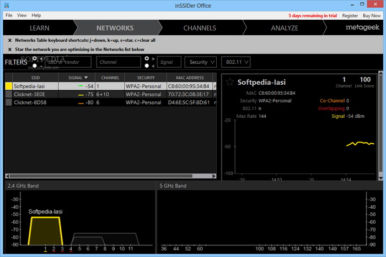Image resolution: width=386 pixels, height=257 pixels.
Task: Select the Softpedia-Iasi network row
Action: 111,86
